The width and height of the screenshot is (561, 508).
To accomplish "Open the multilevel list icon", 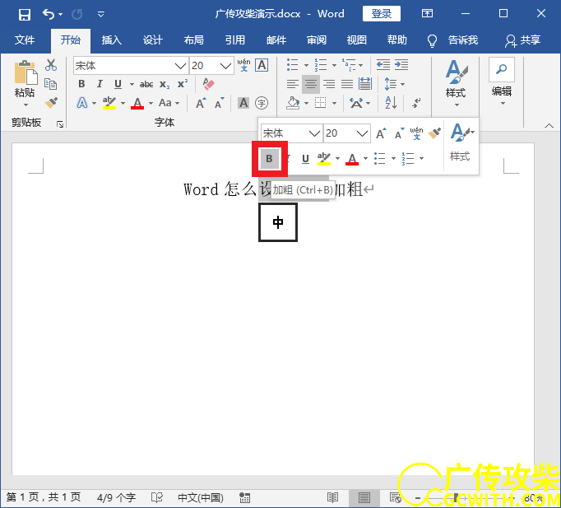I will point(348,65).
